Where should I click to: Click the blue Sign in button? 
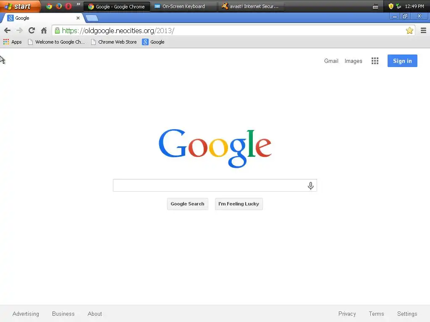click(x=402, y=61)
